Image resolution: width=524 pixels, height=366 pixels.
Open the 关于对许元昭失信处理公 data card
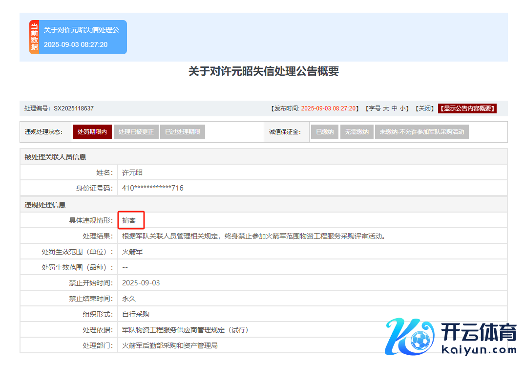[82, 37]
